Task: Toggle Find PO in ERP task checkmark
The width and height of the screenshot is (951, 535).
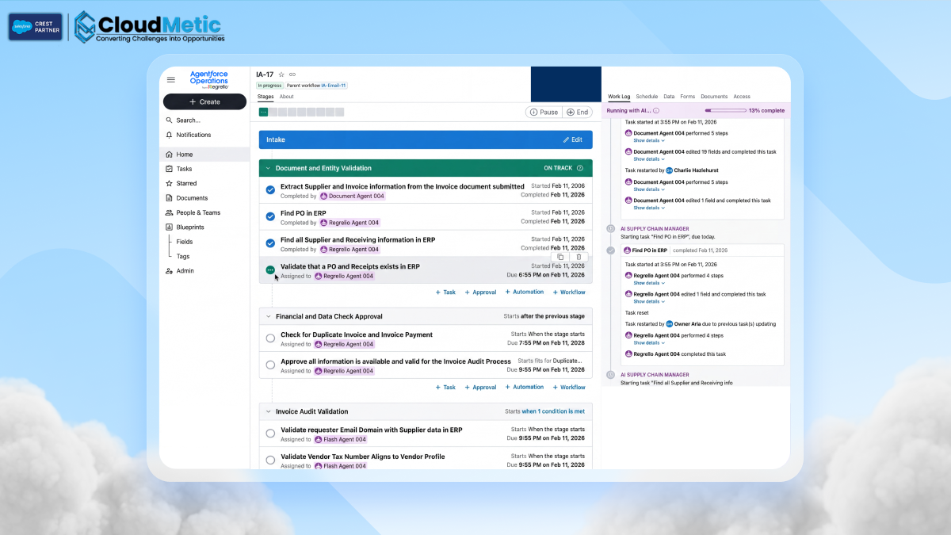Action: [270, 216]
